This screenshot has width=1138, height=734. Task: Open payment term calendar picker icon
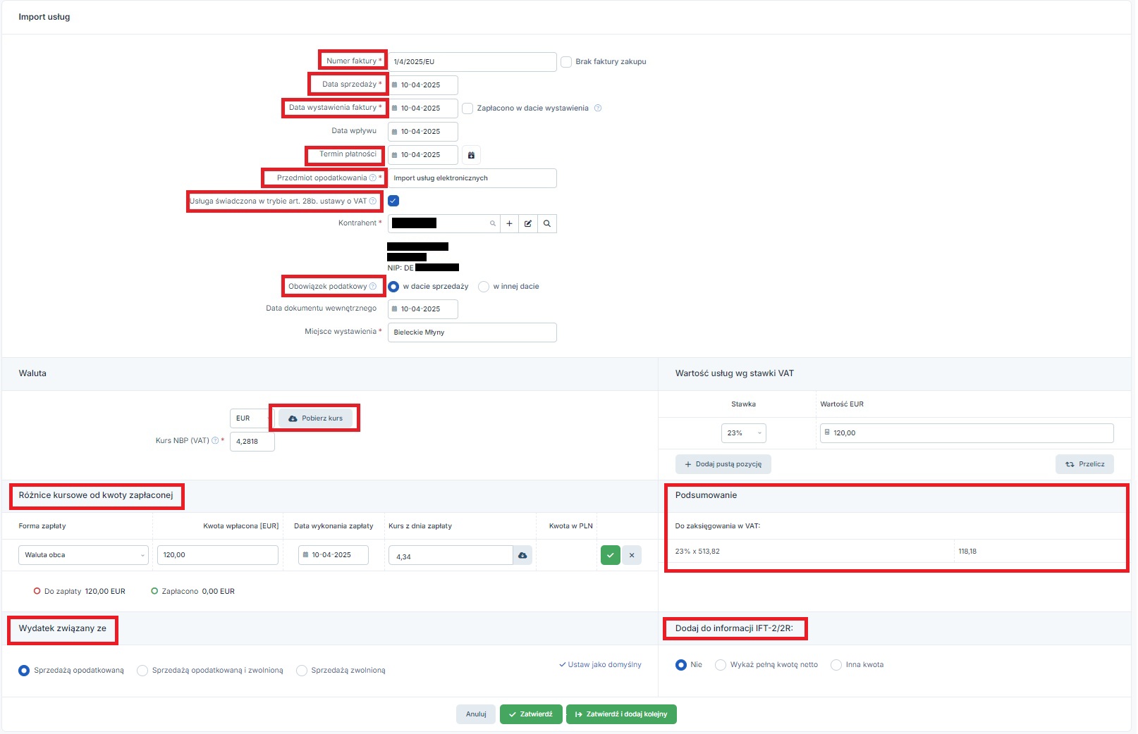472,155
